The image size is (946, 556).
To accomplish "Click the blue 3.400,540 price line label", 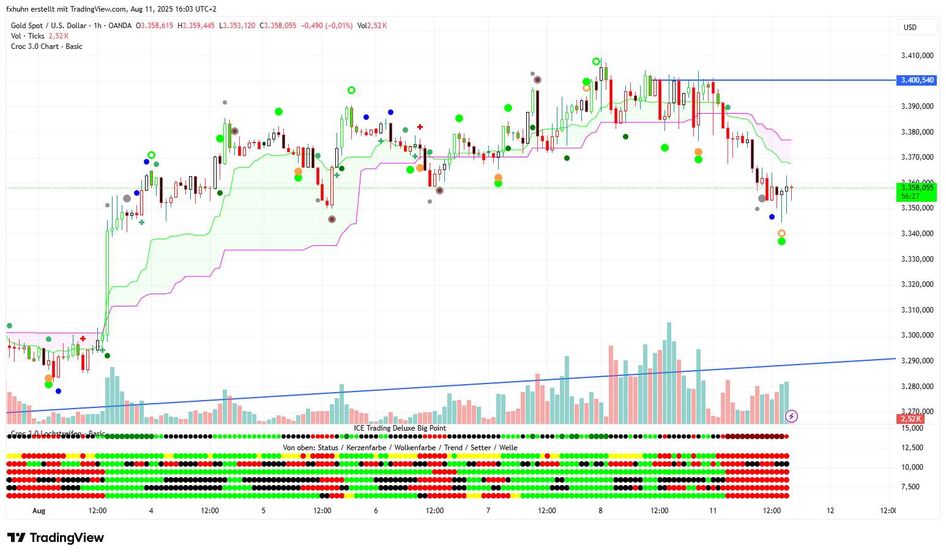I will point(917,80).
